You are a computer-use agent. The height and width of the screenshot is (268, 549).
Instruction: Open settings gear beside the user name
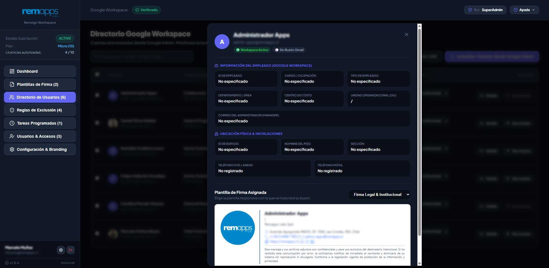point(61,250)
